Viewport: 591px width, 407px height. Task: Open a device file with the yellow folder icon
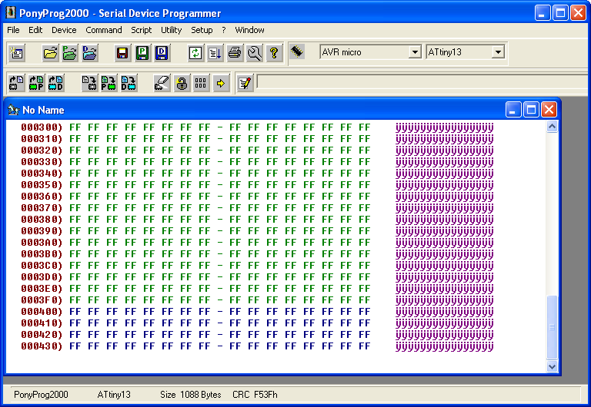pos(51,53)
